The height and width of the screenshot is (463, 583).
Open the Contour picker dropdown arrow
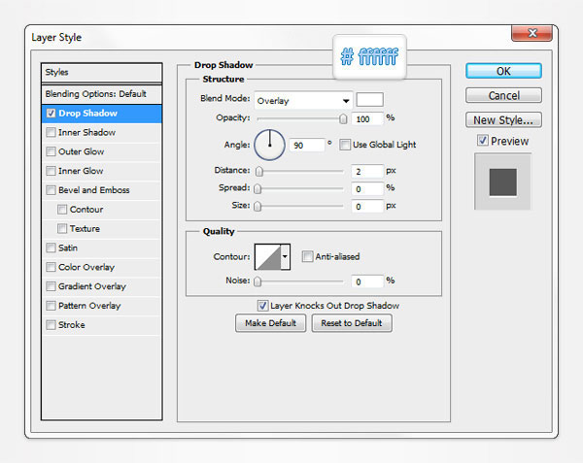click(285, 256)
